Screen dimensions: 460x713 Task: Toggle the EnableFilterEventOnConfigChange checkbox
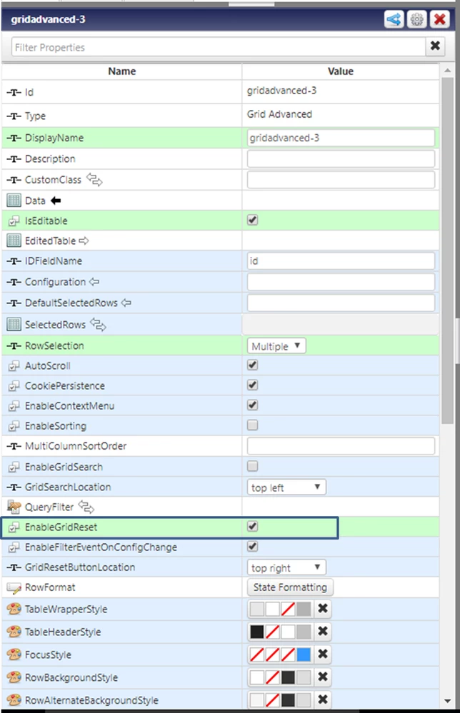click(x=253, y=546)
